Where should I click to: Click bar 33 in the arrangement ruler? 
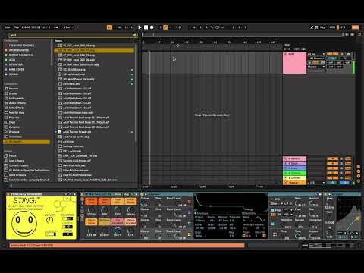[173, 42]
